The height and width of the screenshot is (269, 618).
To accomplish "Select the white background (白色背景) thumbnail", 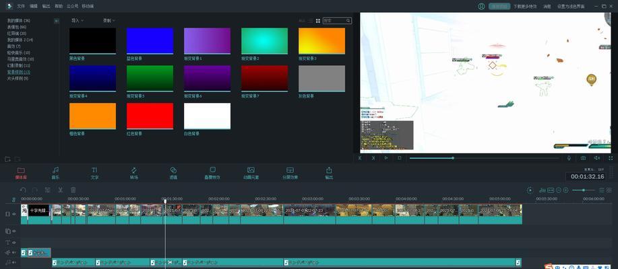I will click(x=208, y=116).
